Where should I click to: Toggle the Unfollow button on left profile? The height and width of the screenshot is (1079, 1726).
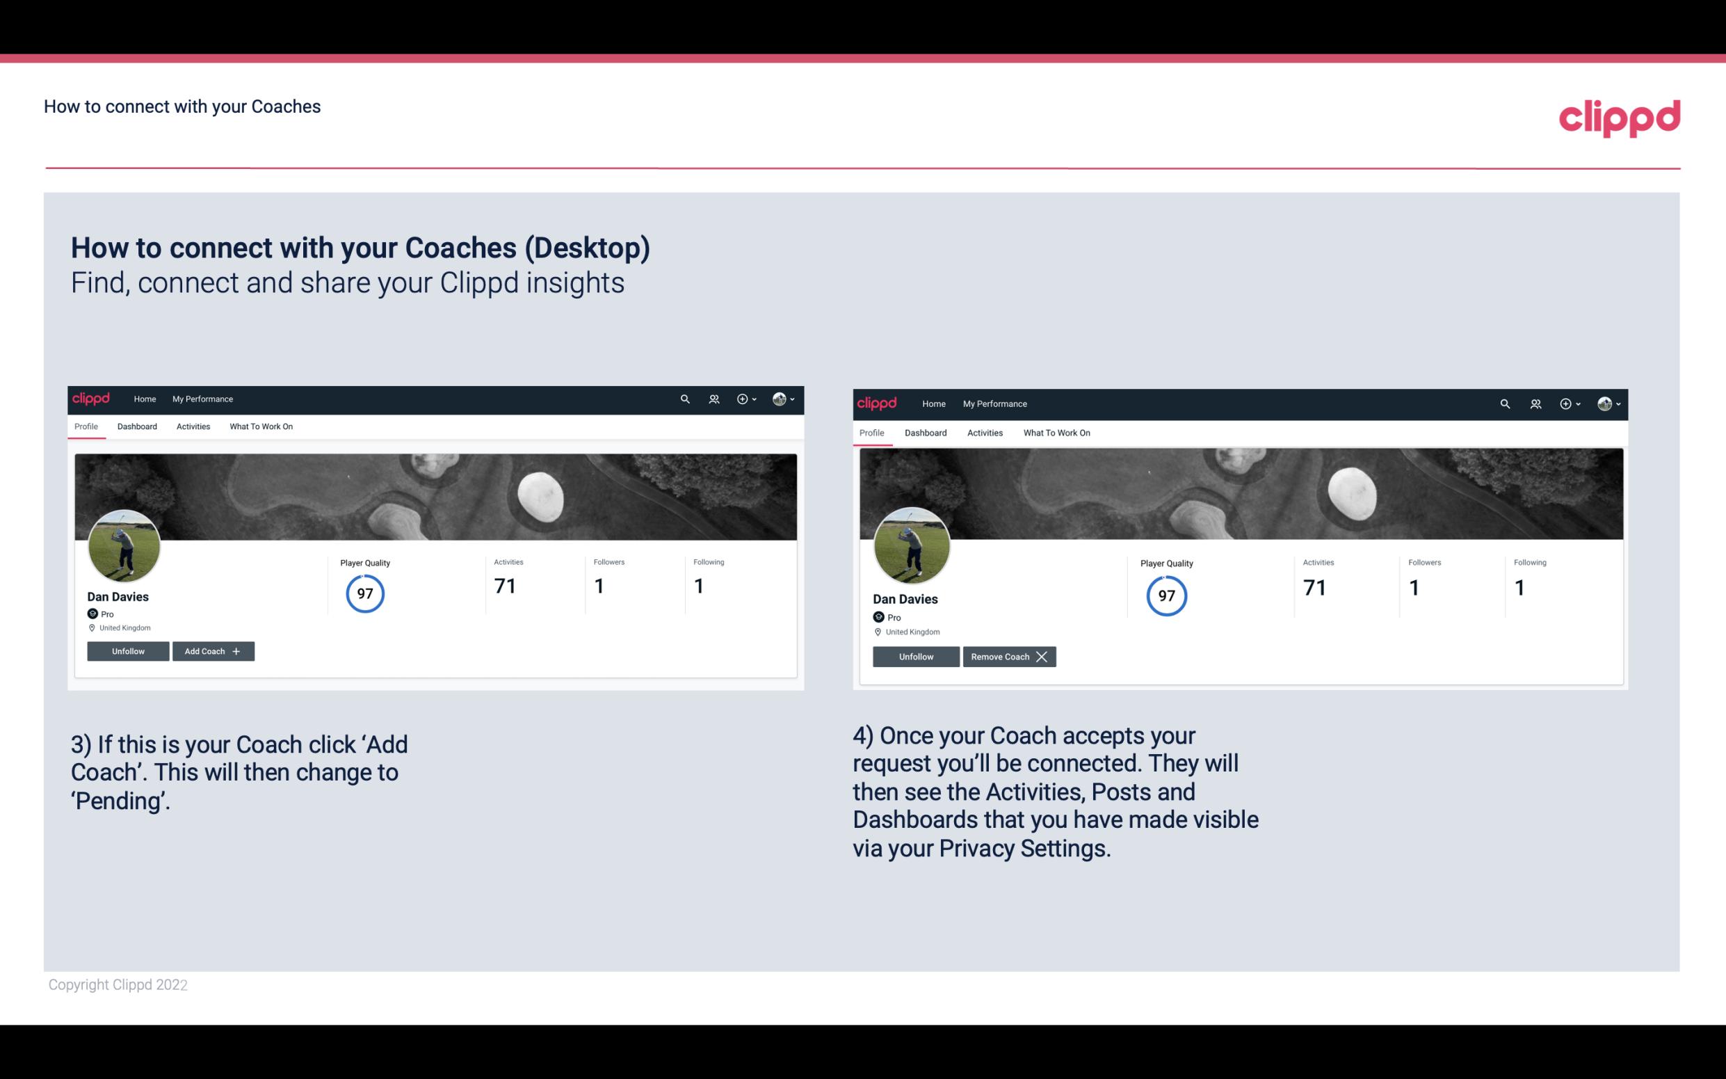point(128,650)
